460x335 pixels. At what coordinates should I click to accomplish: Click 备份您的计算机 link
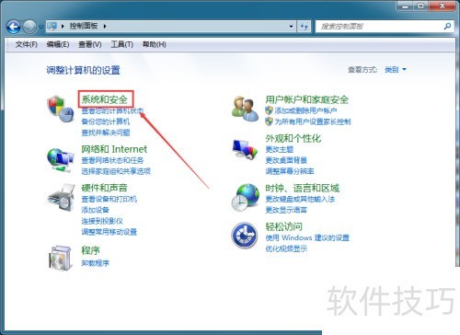(106, 121)
